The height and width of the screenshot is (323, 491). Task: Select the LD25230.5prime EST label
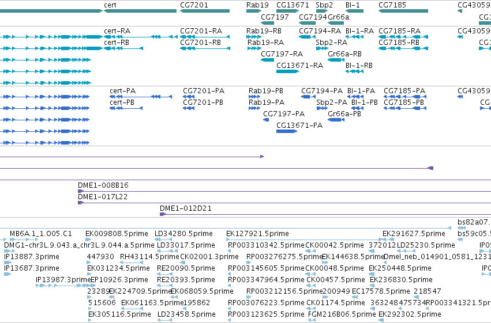426,245
